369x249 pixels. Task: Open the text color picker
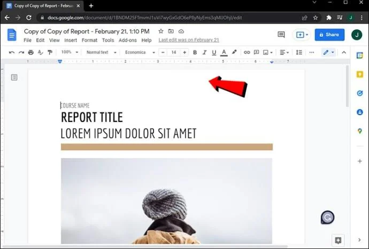coord(224,52)
